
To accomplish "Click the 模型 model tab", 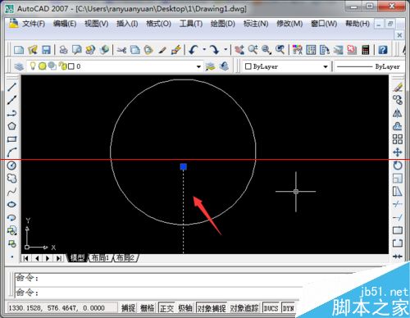I will pos(77,258).
